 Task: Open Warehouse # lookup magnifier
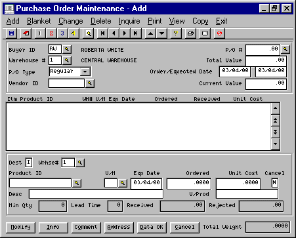click(x=67, y=60)
